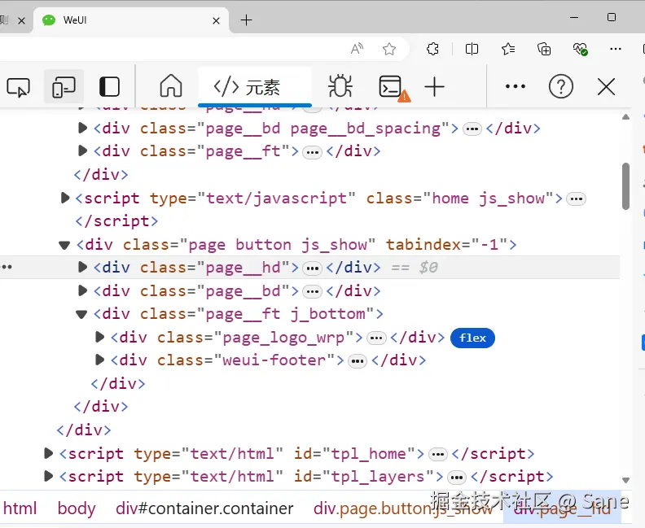
Task: Click ellipsis in tpl_layers script
Action: point(457,478)
